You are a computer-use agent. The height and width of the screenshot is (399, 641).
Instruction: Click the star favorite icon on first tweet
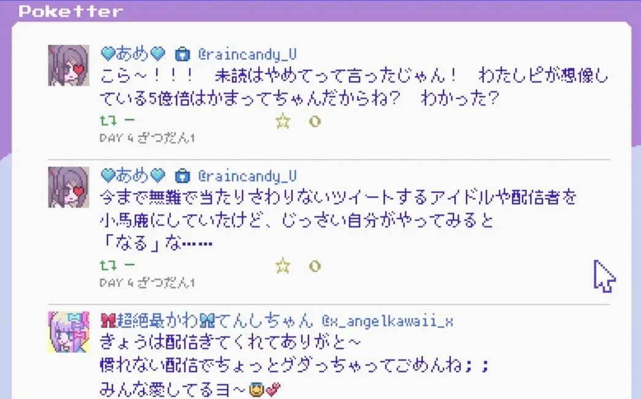[283, 121]
